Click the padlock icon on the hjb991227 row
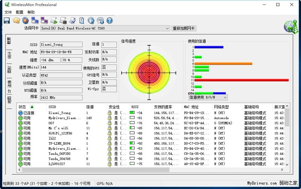Viewport: 301px width, 189px height. (109, 164)
